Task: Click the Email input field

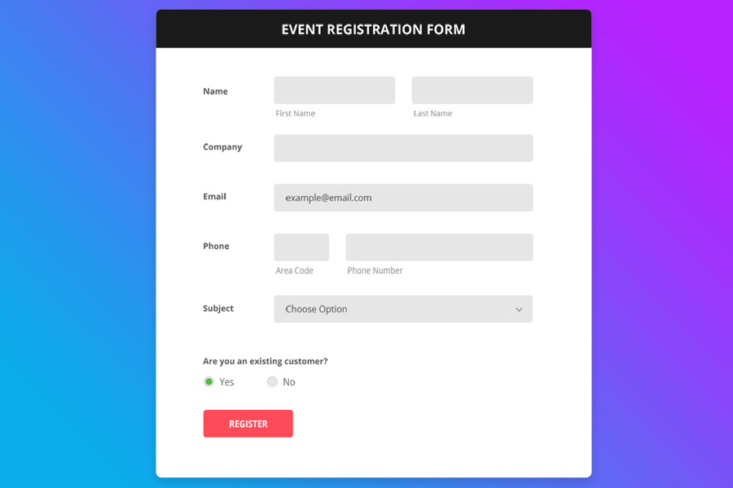Action: pos(403,198)
